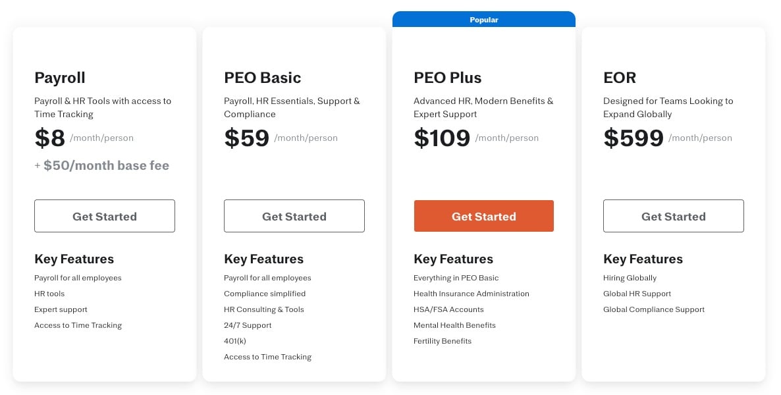
Task: Click Fertility Benefits in PEO Plus features
Action: pos(442,340)
